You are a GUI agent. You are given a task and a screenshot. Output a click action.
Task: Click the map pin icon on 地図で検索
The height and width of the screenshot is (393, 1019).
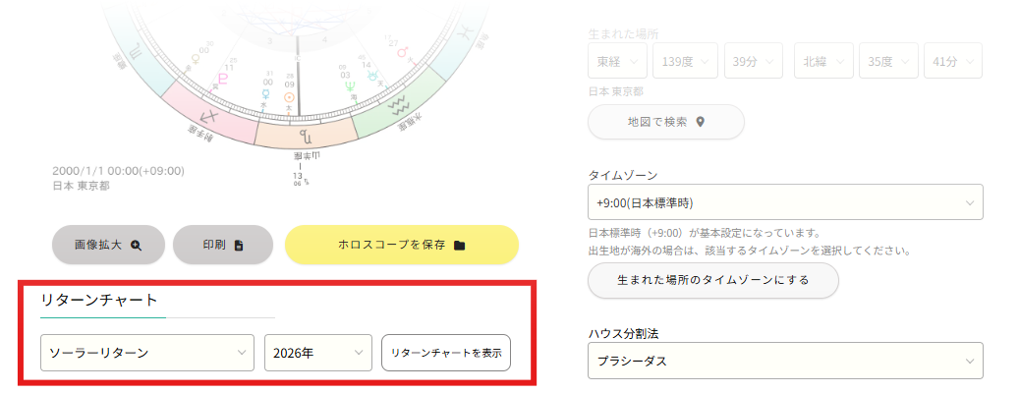700,122
